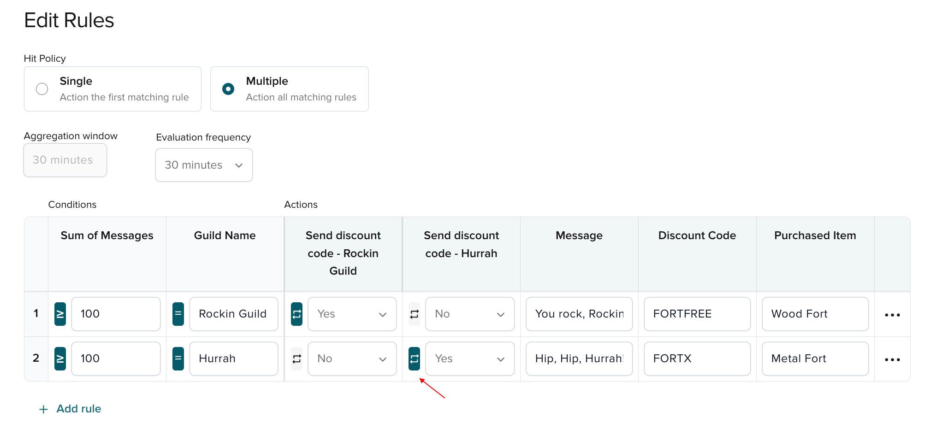This screenshot has height=435, width=936.
Task: Open rule 1 Rockin Guild discount Yes dropdown
Action: click(x=352, y=314)
